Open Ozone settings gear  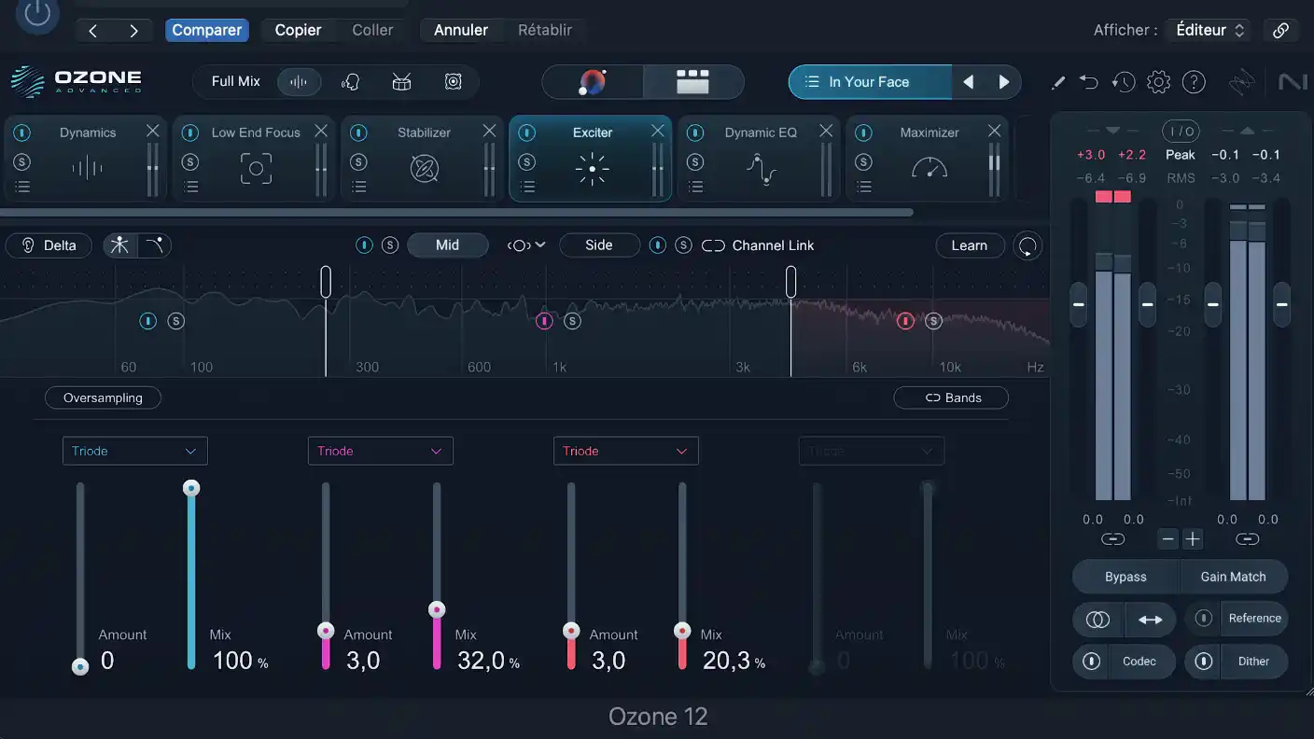pos(1158,82)
